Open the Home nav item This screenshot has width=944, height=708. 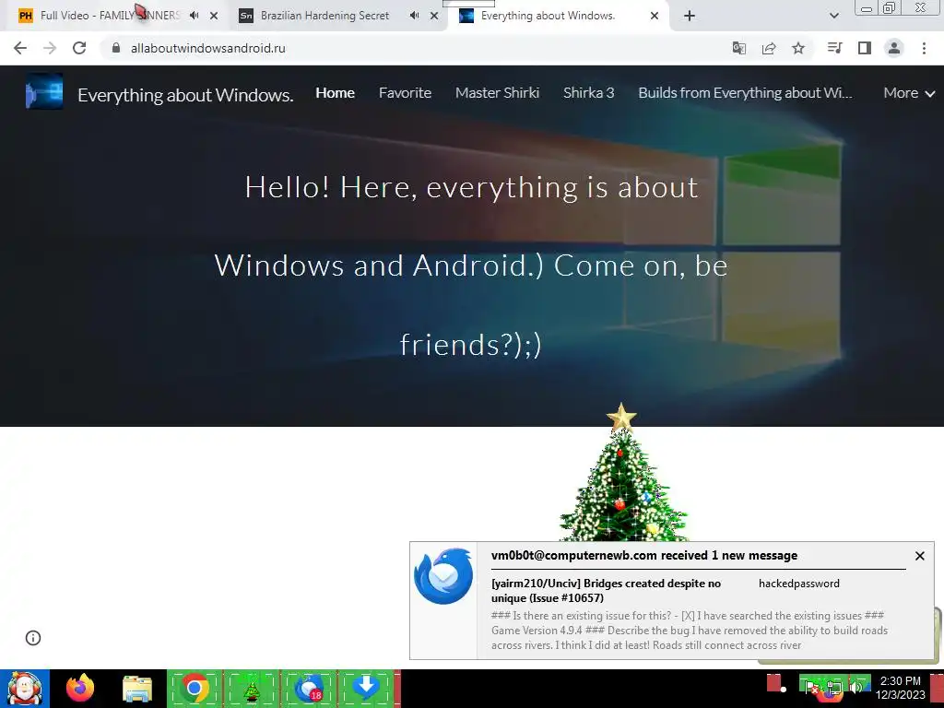click(336, 93)
